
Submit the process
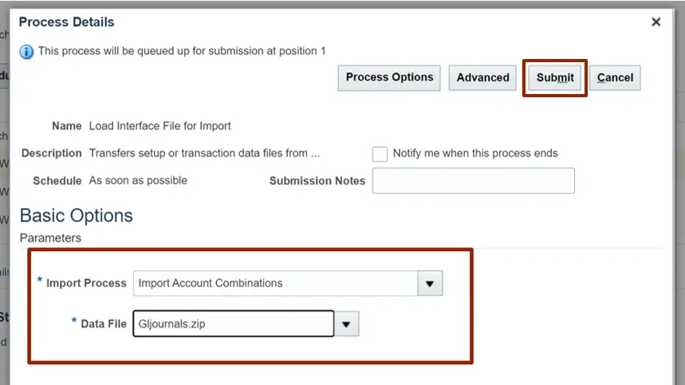click(555, 77)
